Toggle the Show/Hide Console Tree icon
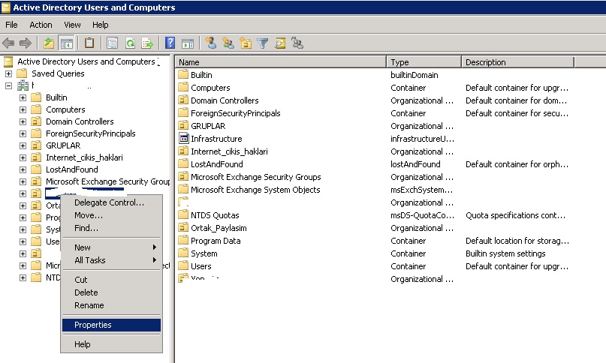The width and height of the screenshot is (606, 363). point(66,43)
